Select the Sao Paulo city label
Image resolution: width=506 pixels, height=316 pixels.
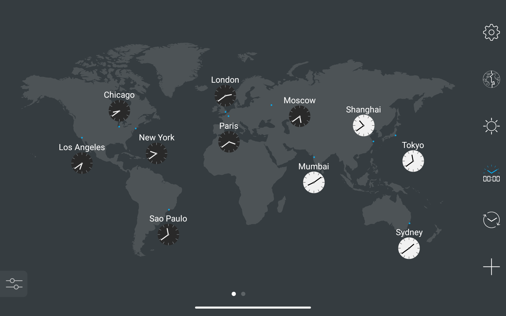pyautogui.click(x=168, y=219)
